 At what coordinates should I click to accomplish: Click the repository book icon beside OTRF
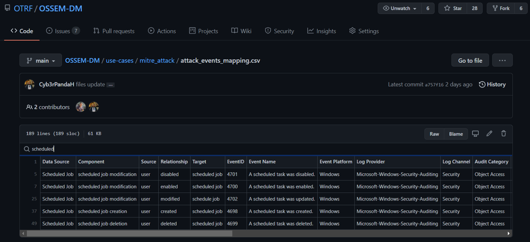pyautogui.click(x=7, y=8)
